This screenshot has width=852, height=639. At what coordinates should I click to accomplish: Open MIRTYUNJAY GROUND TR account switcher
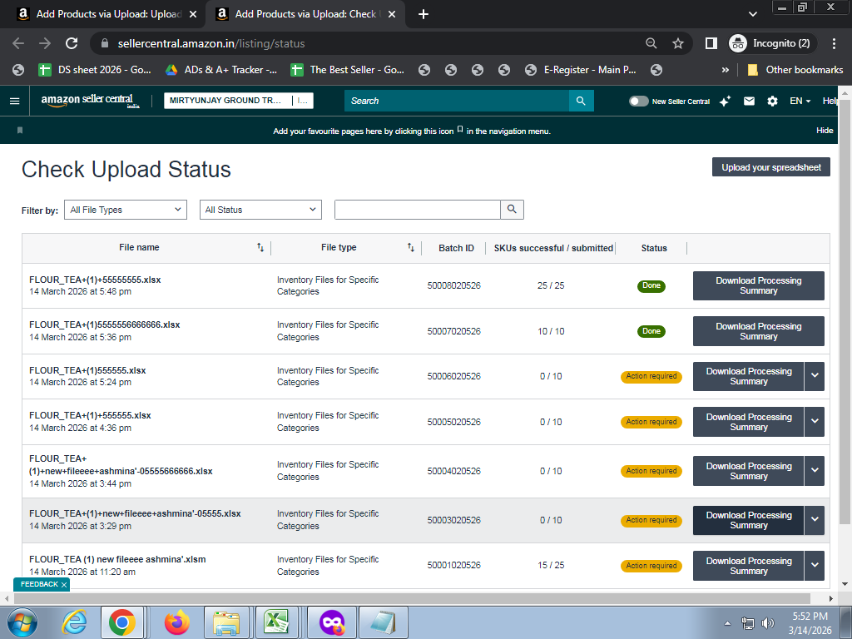pyautogui.click(x=239, y=101)
